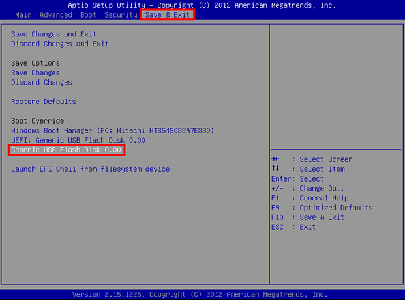Select the Save & Exit tab
Viewport: 405px width, 300px height.
(x=168, y=15)
